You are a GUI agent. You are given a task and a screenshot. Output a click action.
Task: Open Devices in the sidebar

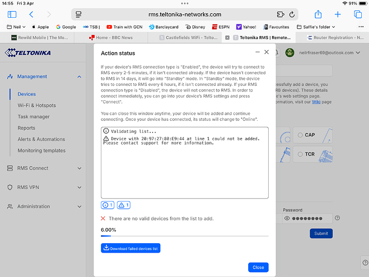click(x=27, y=94)
